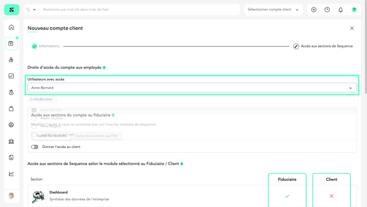Click the page vertical scrollbar

[x=365, y=47]
